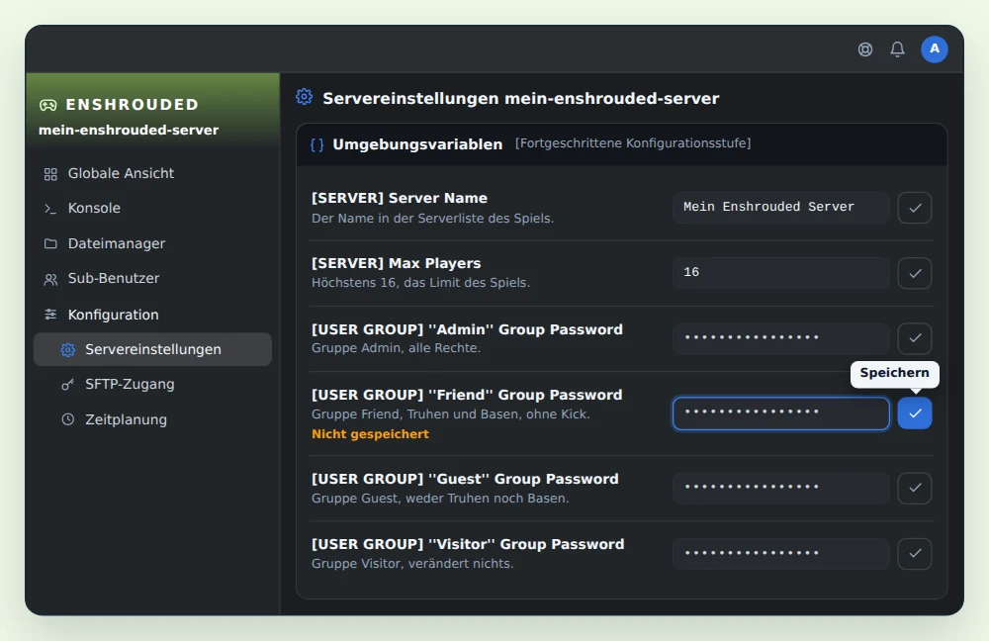Viewport: 989px width, 641px height.
Task: Focus the Visitor Group Password field
Action: click(x=781, y=554)
